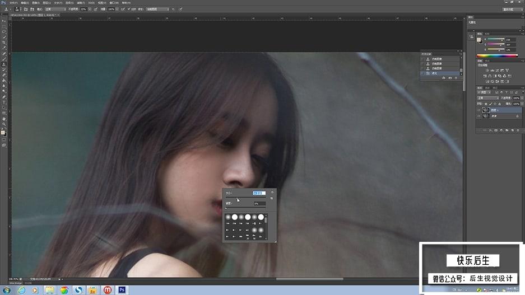Select the Layer 1 name

coord(495,110)
